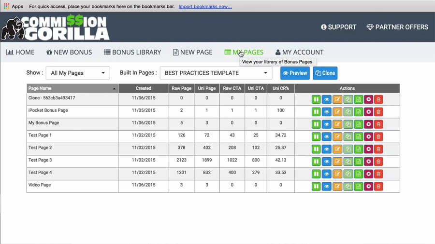
Task: Delete the Clone - 563cb3a493417 page
Action: [x=378, y=99]
